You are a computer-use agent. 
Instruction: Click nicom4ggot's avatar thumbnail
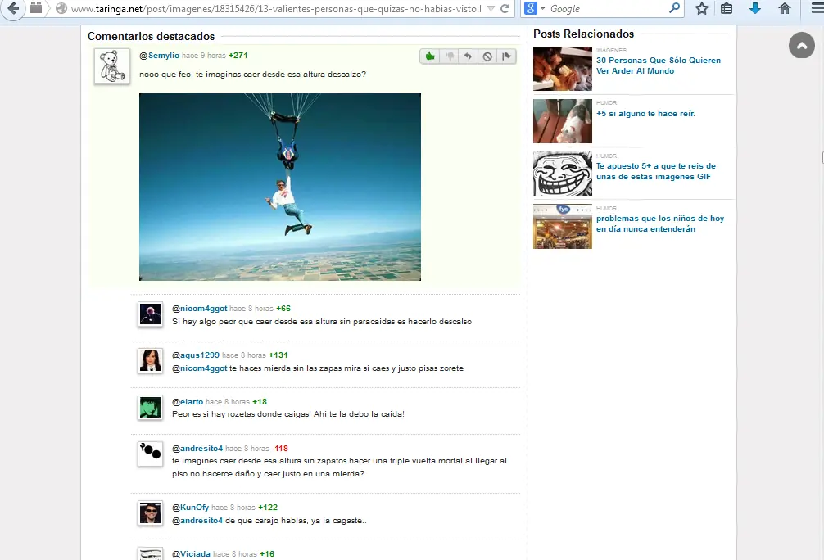point(150,314)
